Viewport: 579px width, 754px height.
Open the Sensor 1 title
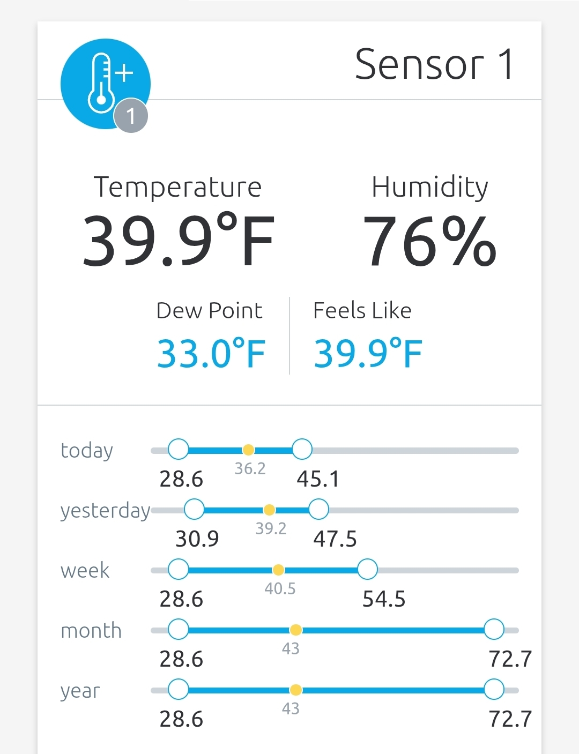tap(434, 64)
